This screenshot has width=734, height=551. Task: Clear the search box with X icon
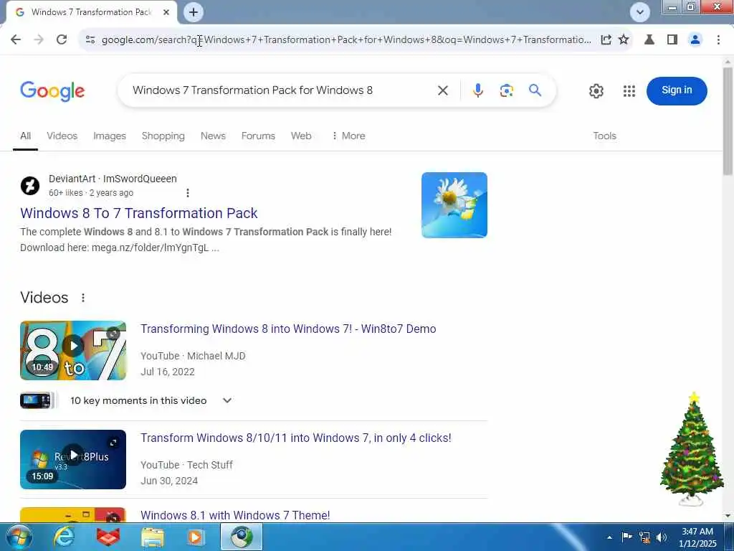[x=442, y=90]
